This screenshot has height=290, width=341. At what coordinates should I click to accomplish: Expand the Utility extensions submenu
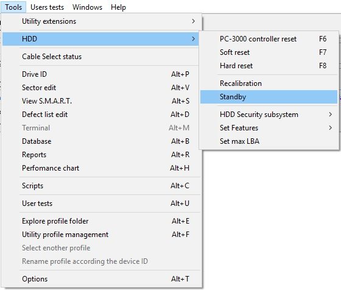[101, 21]
